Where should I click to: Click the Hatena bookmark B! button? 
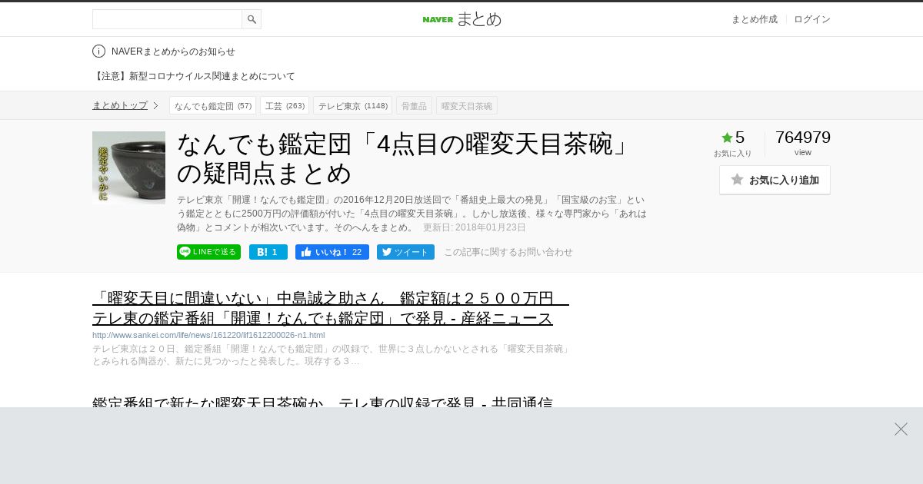[x=268, y=252]
